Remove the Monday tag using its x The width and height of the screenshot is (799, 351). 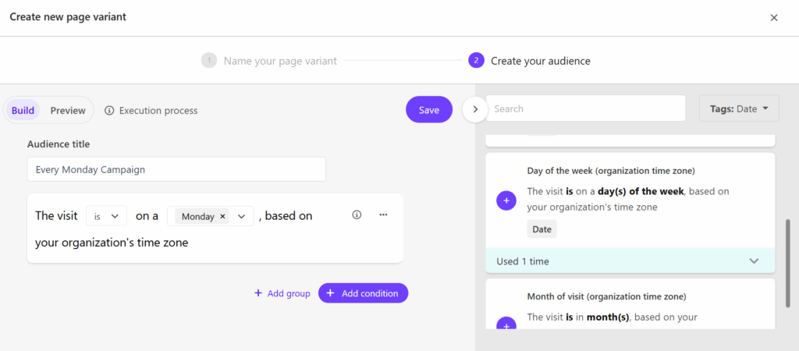(x=222, y=217)
